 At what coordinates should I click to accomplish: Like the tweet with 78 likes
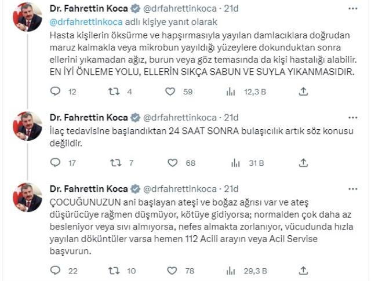(x=170, y=270)
